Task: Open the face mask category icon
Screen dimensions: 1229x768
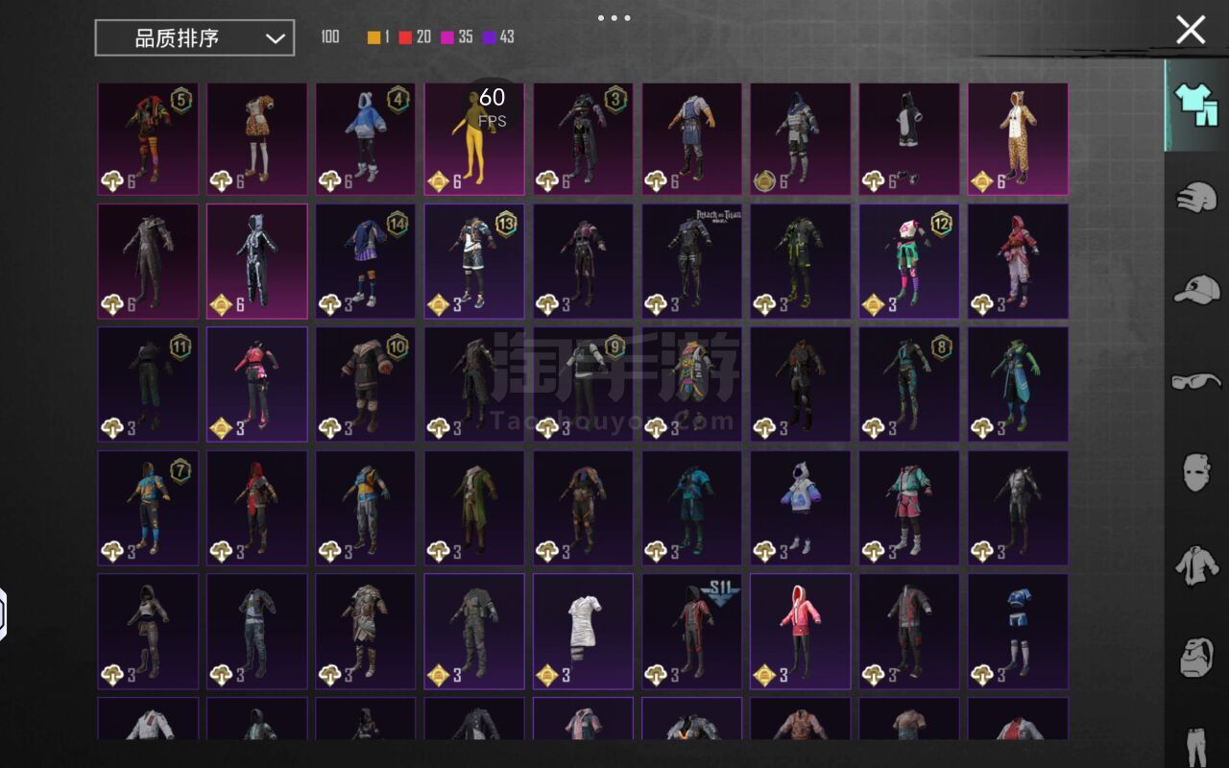Action: (1196, 471)
